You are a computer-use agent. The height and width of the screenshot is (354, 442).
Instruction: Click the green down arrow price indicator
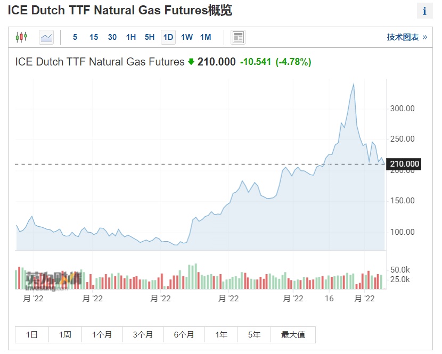coord(191,62)
